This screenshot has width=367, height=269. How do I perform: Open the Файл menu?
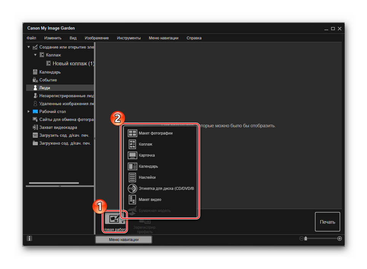(31, 38)
